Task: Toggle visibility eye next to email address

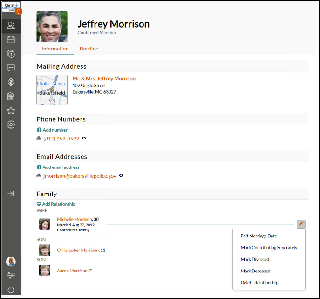Action: point(121,176)
